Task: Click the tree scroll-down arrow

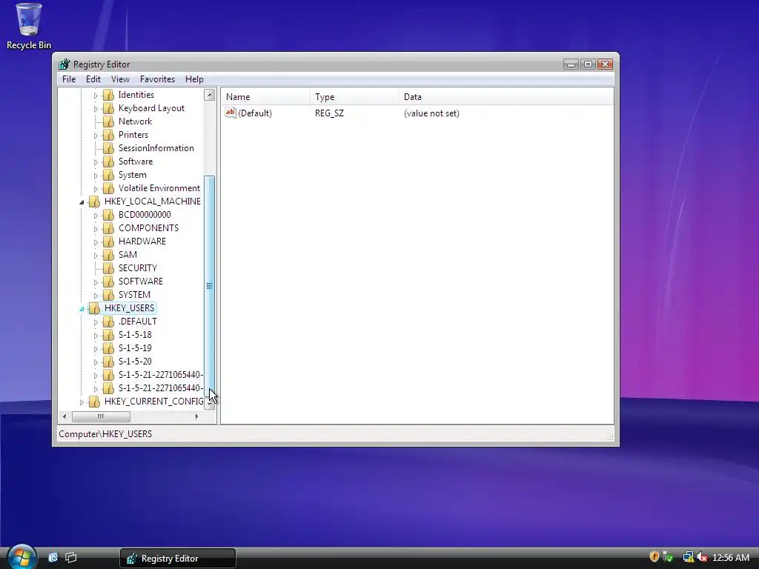Action: [x=210, y=404]
